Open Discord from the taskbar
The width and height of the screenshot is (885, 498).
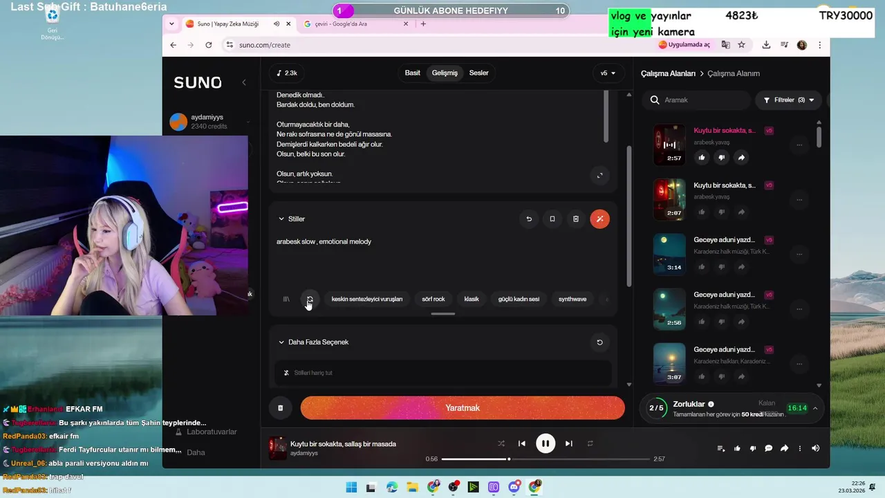(x=514, y=487)
